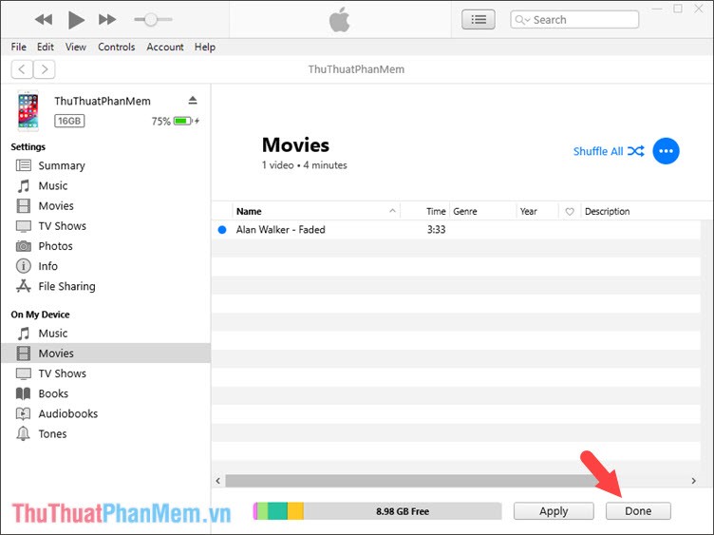Click horizontal scrollbar right arrow
Image resolution: width=714 pixels, height=535 pixels.
693,481
